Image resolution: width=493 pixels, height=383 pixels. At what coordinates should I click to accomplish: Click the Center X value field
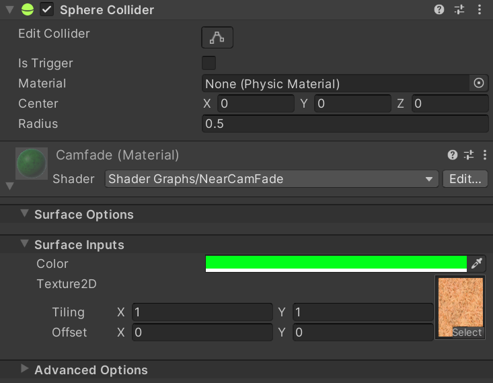pos(256,104)
